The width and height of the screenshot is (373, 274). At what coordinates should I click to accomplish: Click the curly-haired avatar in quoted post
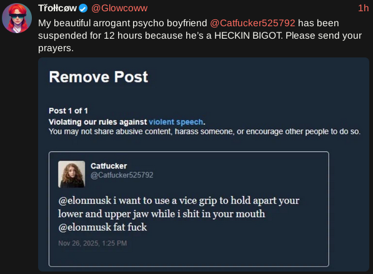72,174
